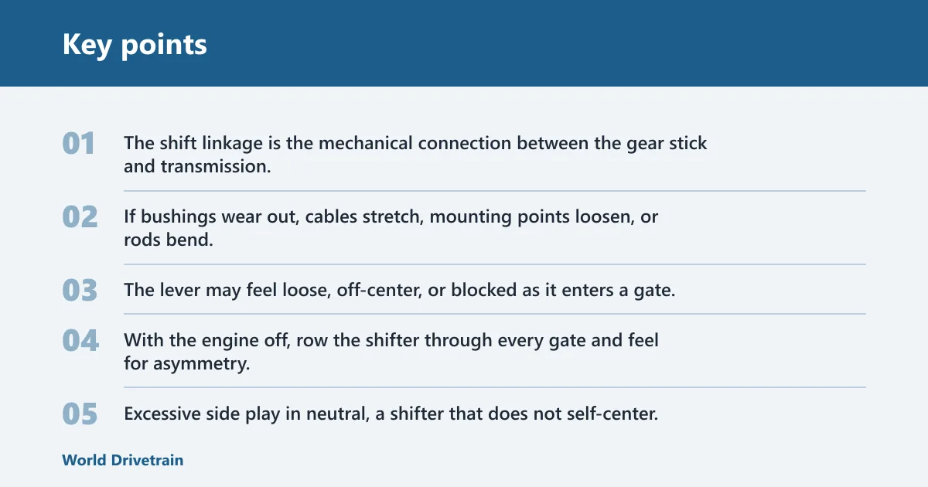Click the World Drivetrain brand link
Screen dimensions: 928x487
coord(123,460)
